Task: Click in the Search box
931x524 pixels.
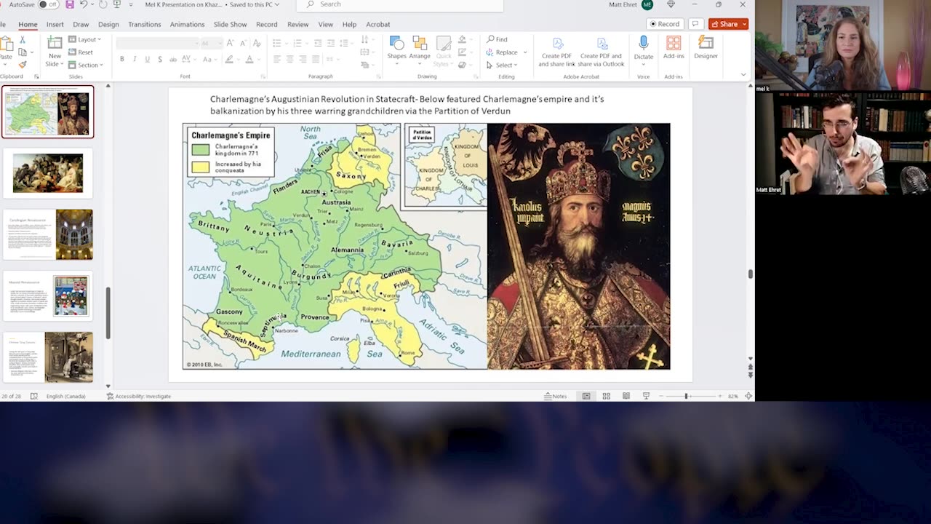Action: pyautogui.click(x=400, y=4)
